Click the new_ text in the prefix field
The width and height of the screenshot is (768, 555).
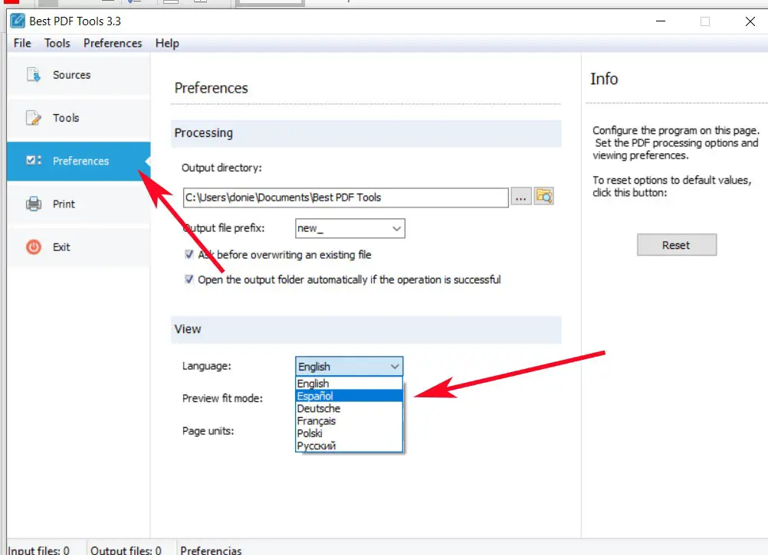[x=310, y=228]
